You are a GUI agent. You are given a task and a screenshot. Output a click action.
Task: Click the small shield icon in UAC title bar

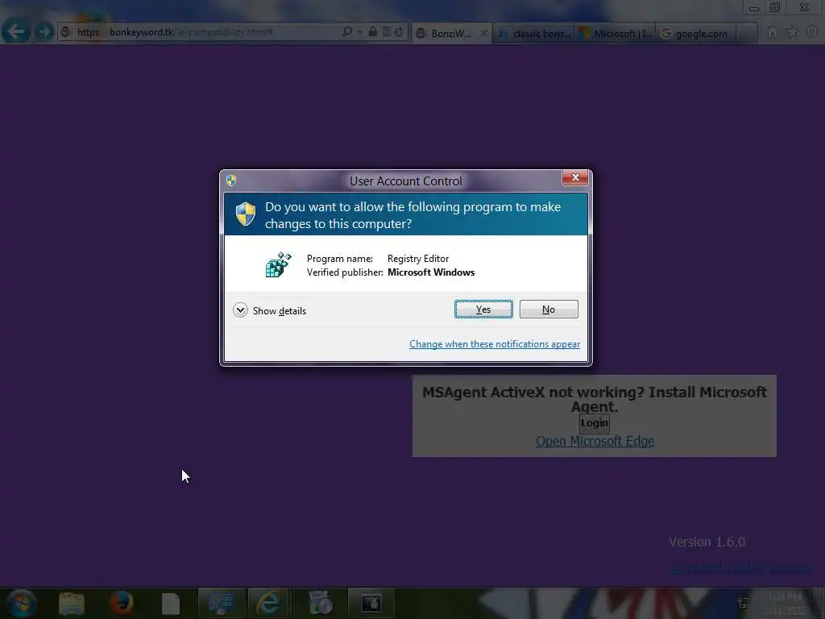point(231,181)
